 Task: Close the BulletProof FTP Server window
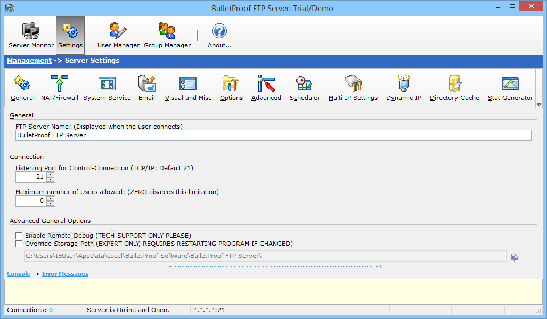point(532,6)
